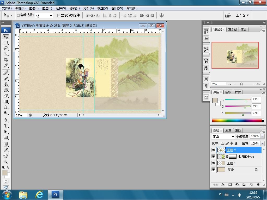Select the Crop tool
The height and width of the screenshot is (200, 267).
point(6,60)
